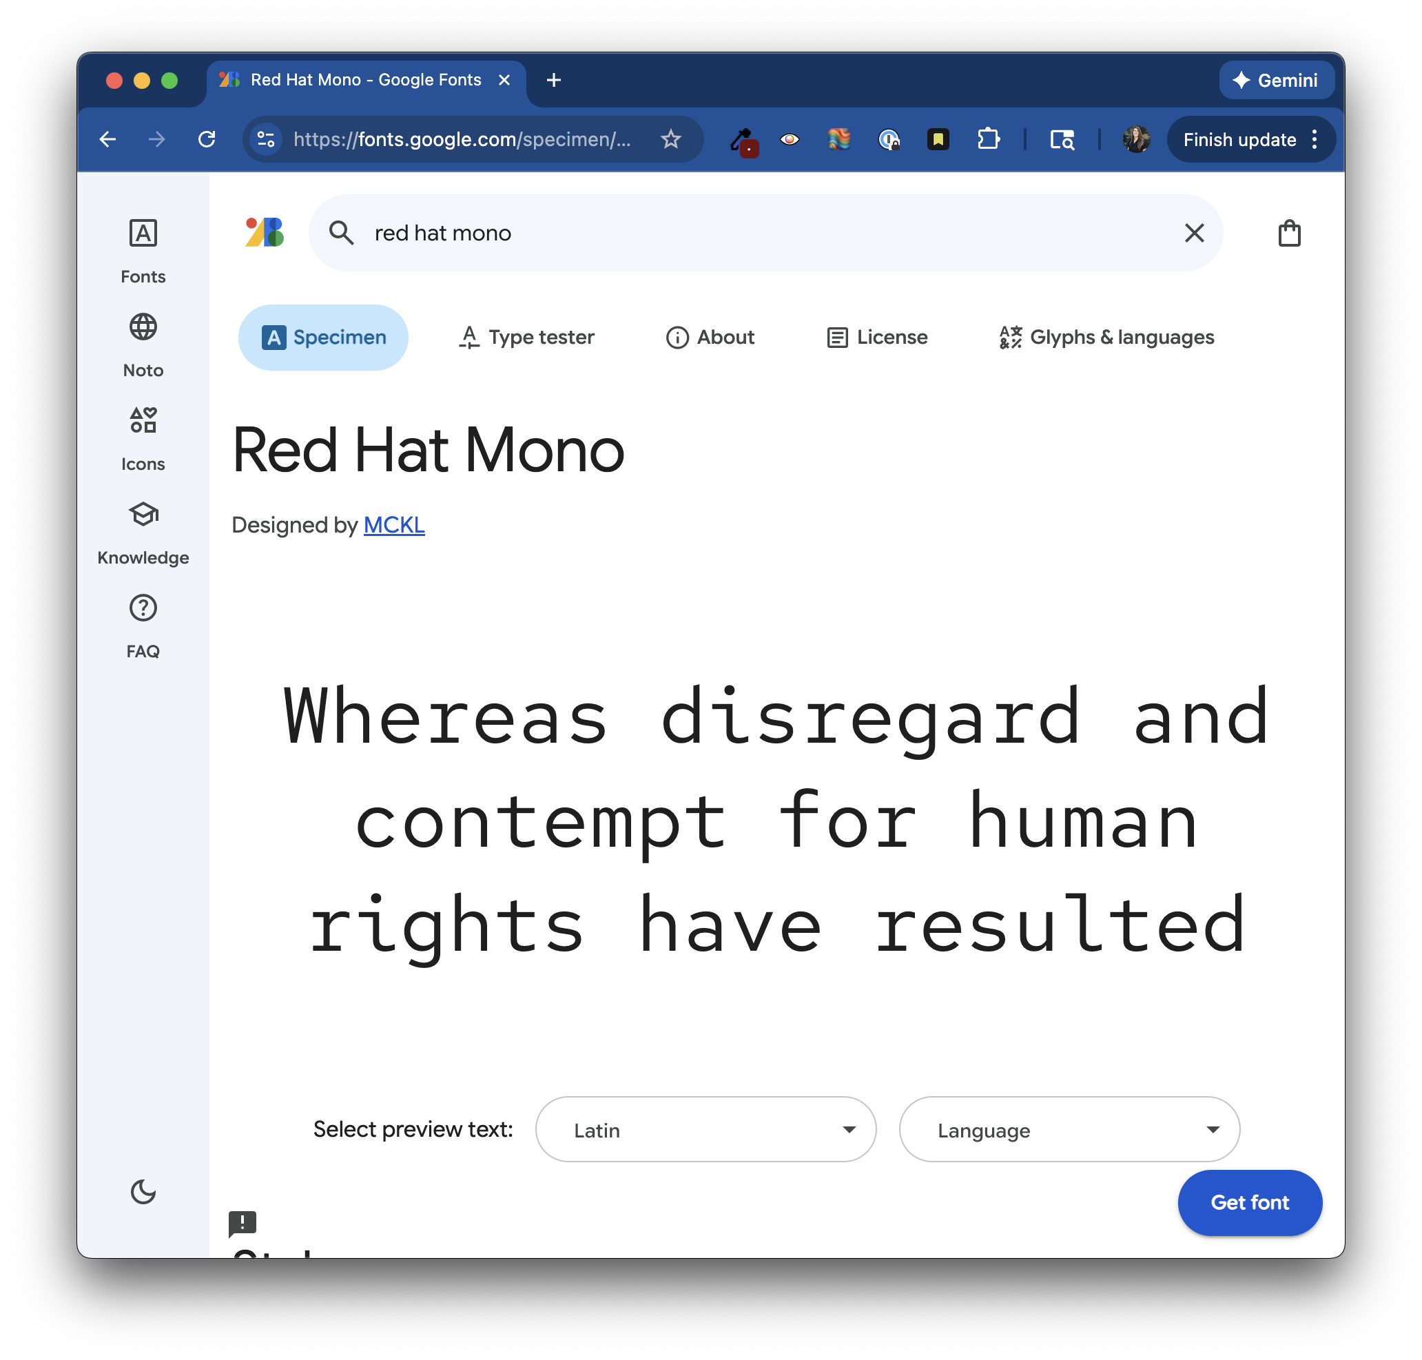Click the send feedback icon
Screen dimensions: 1422x1360
pyautogui.click(x=242, y=1222)
